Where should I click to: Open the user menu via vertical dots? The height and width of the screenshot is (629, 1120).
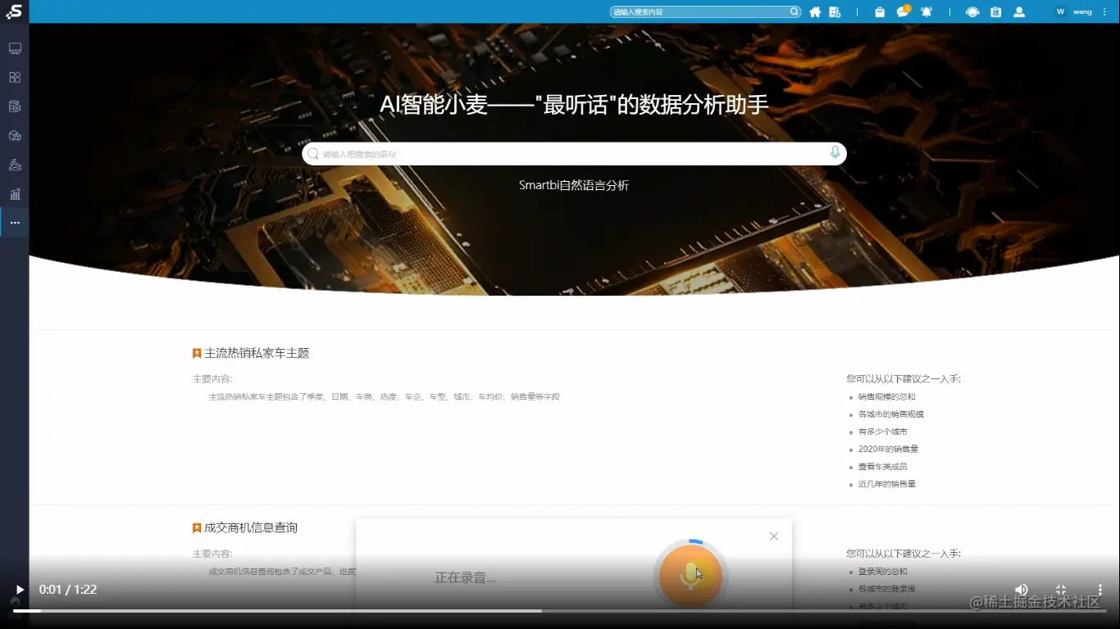coord(1104,11)
